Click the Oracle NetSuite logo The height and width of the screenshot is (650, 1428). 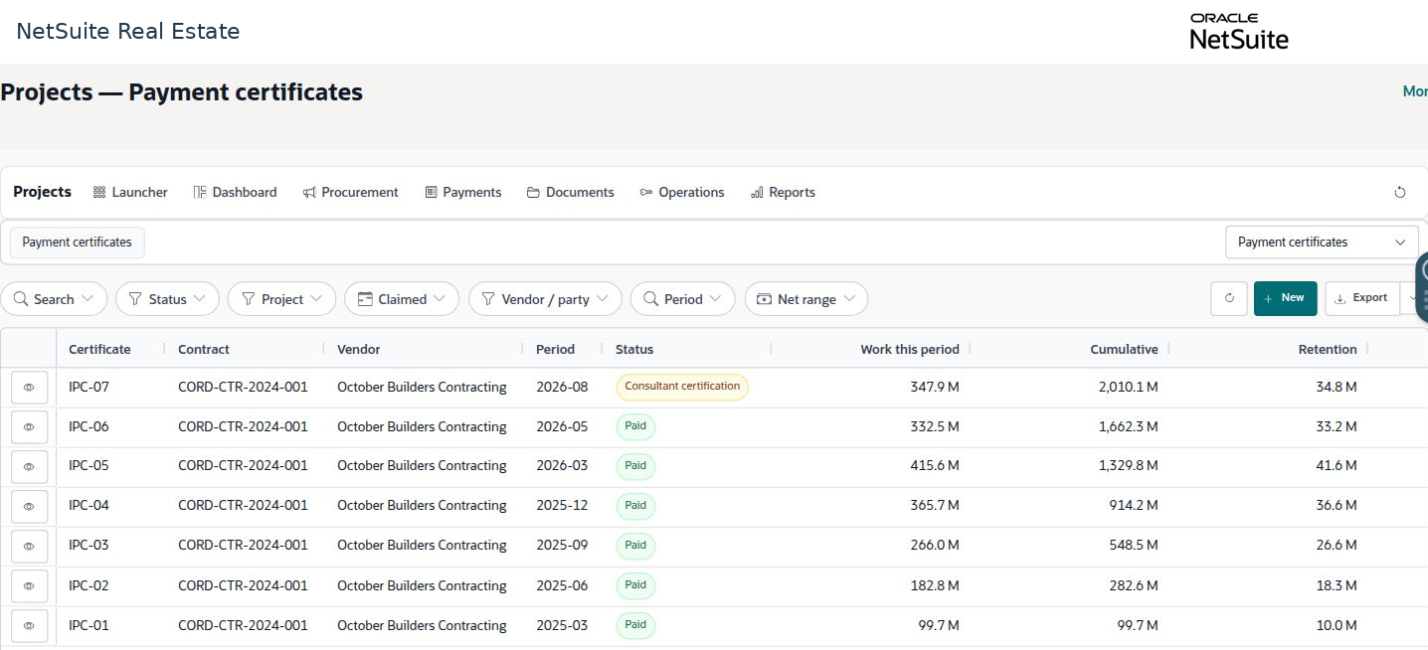1238,32
